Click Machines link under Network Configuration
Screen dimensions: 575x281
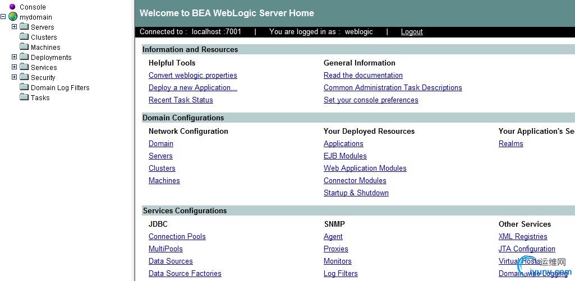164,180
